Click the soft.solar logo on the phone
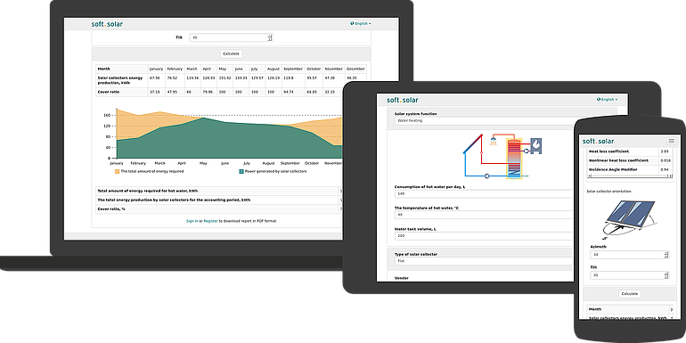The width and height of the screenshot is (686, 343). coord(598,141)
